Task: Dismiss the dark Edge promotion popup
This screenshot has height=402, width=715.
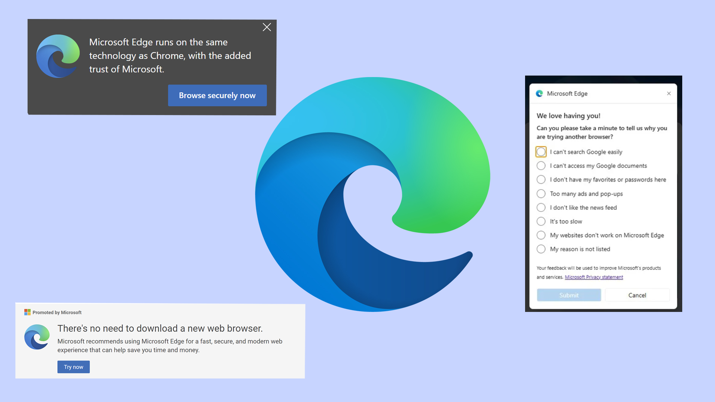Action: [267, 27]
